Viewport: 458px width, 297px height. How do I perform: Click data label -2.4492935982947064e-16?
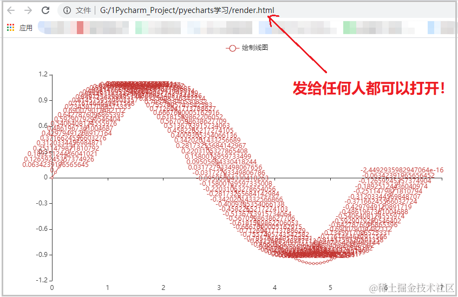[x=402, y=170]
